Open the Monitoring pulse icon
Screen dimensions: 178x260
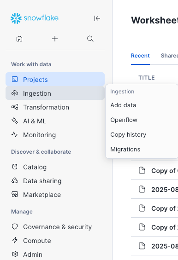(x=15, y=134)
